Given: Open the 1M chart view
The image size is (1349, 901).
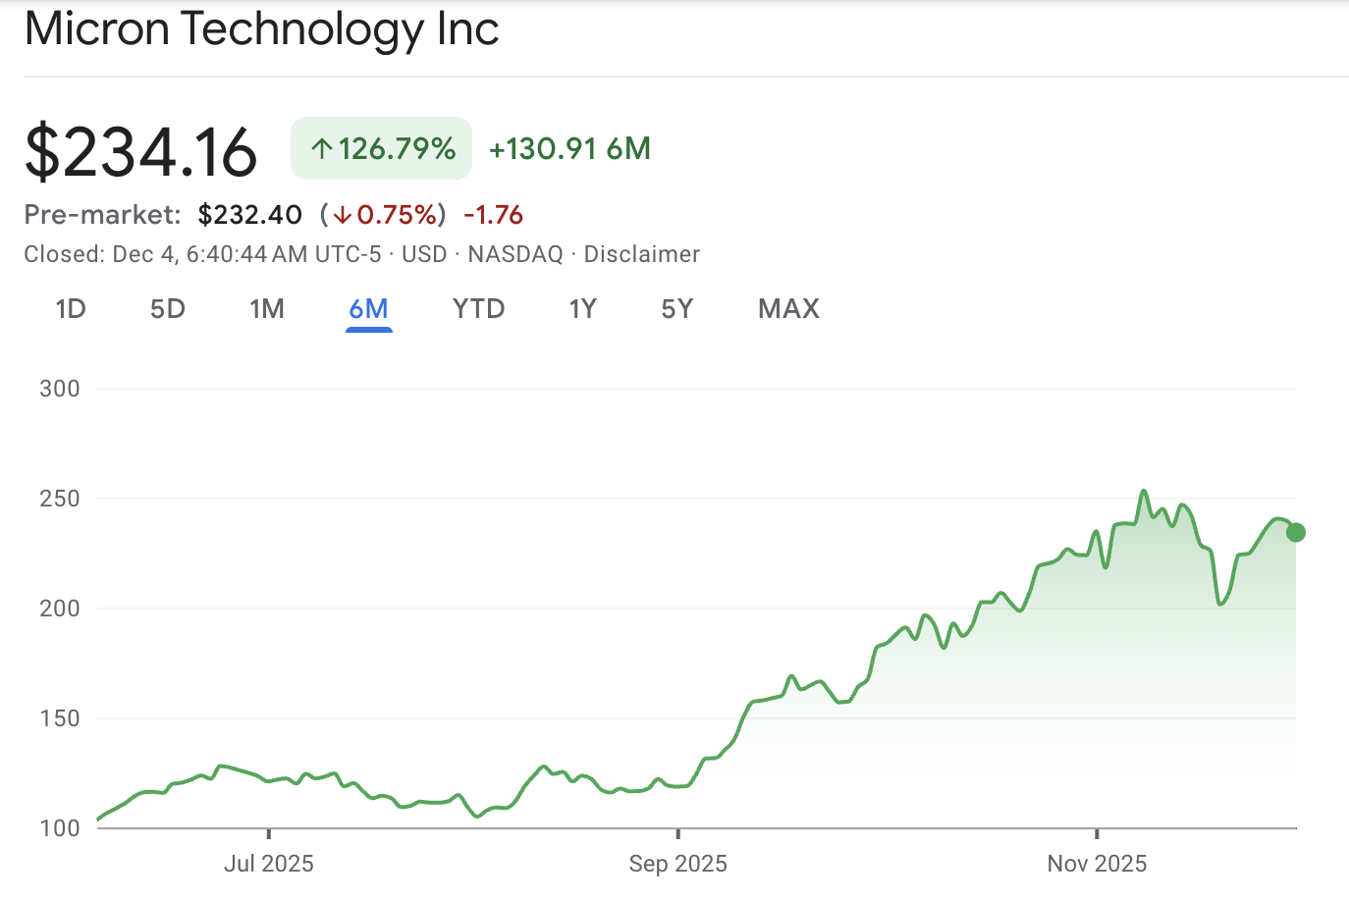Looking at the screenshot, I should pos(267,308).
